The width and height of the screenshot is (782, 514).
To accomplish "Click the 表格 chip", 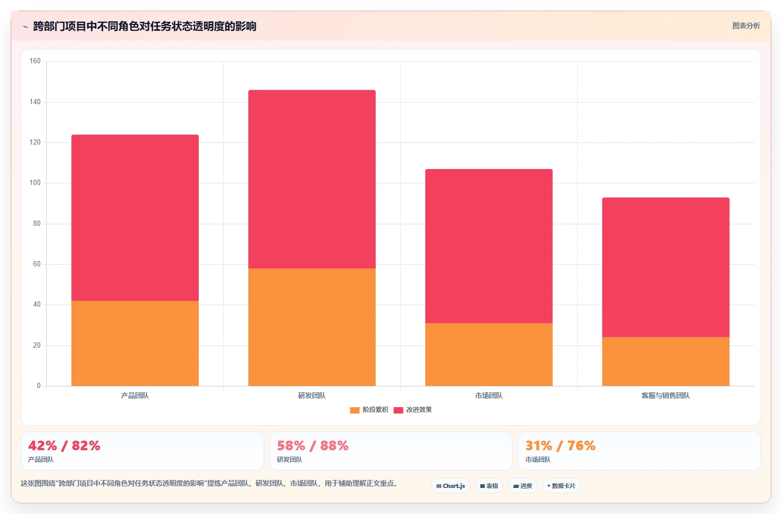I will (489, 486).
